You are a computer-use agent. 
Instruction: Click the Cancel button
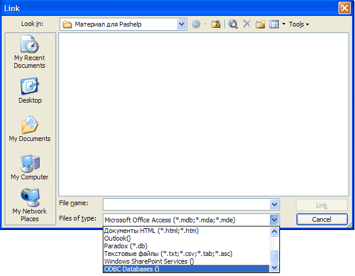pyautogui.click(x=322, y=219)
